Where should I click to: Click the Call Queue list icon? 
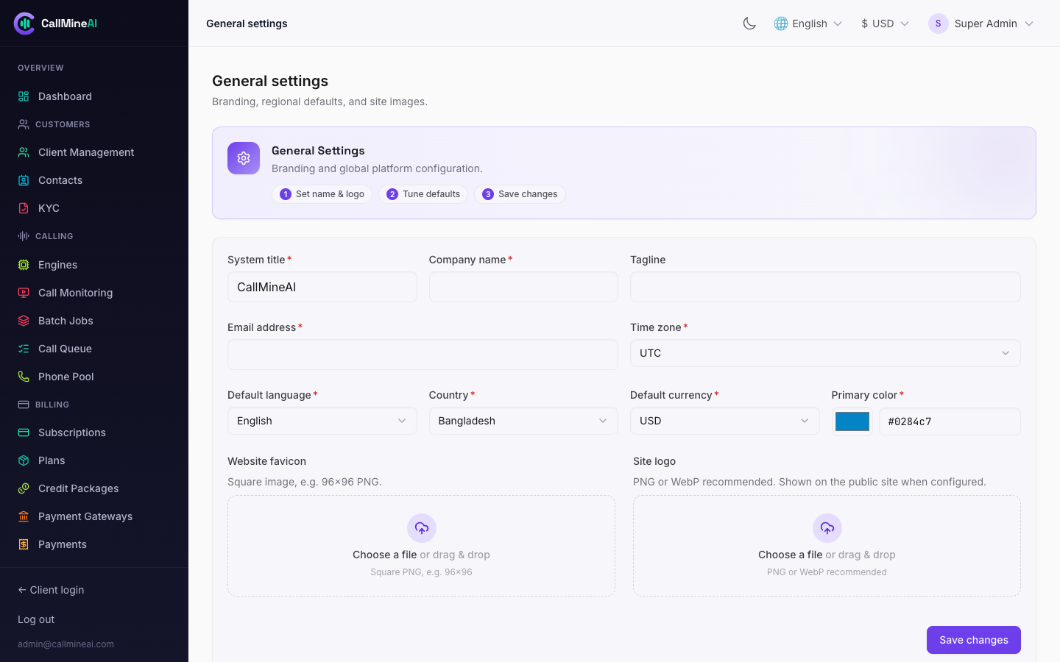tap(24, 349)
